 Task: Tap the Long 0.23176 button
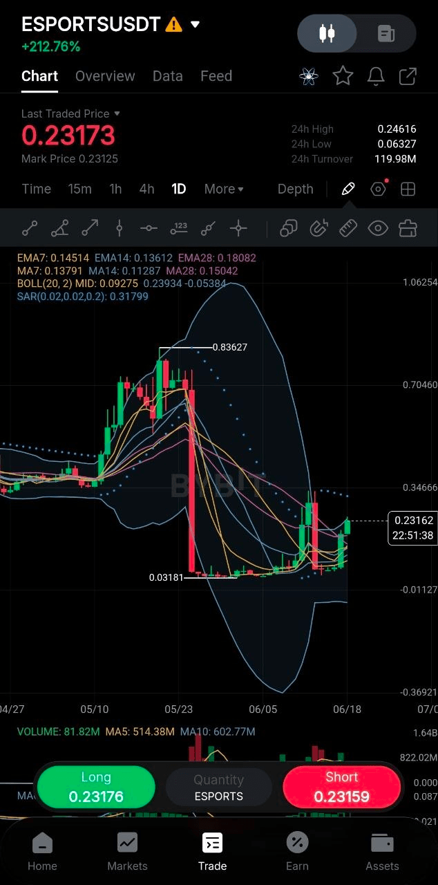[x=96, y=788]
